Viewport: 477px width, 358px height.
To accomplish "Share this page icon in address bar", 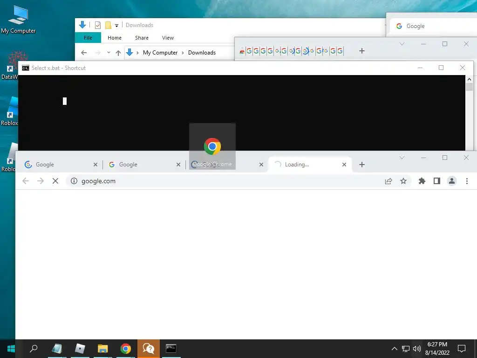I will click(x=388, y=181).
